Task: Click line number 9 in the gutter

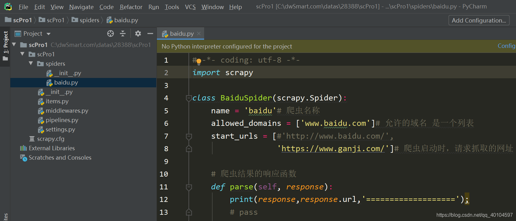Action: tap(166, 162)
